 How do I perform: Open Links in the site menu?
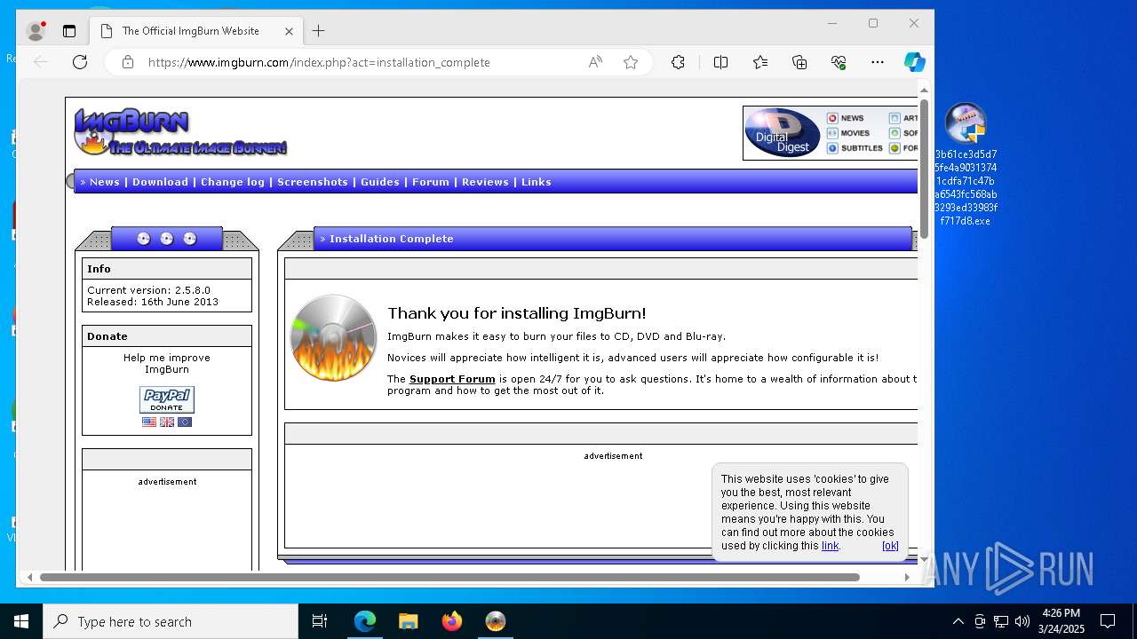(x=537, y=182)
